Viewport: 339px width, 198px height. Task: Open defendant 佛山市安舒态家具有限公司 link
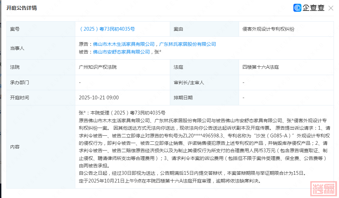point(121,52)
